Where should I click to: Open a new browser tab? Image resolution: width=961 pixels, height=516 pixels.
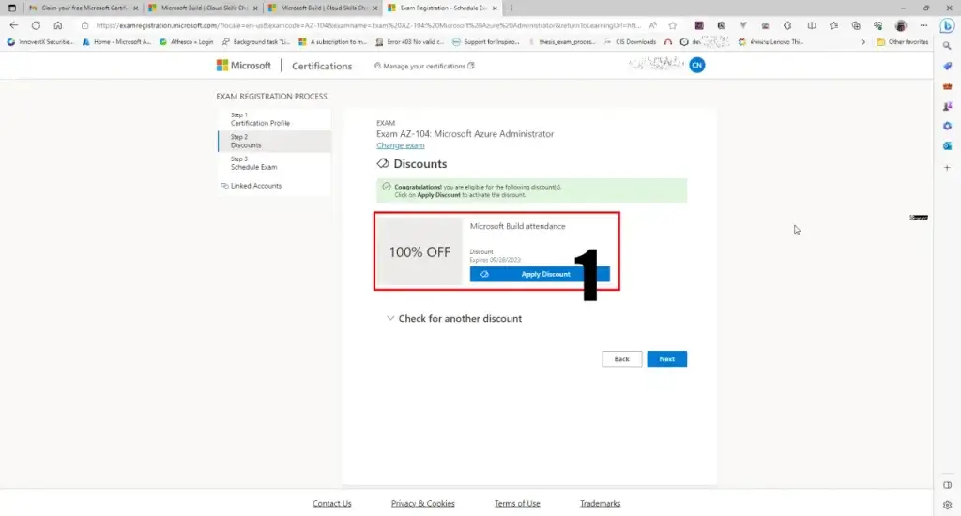[x=511, y=8]
